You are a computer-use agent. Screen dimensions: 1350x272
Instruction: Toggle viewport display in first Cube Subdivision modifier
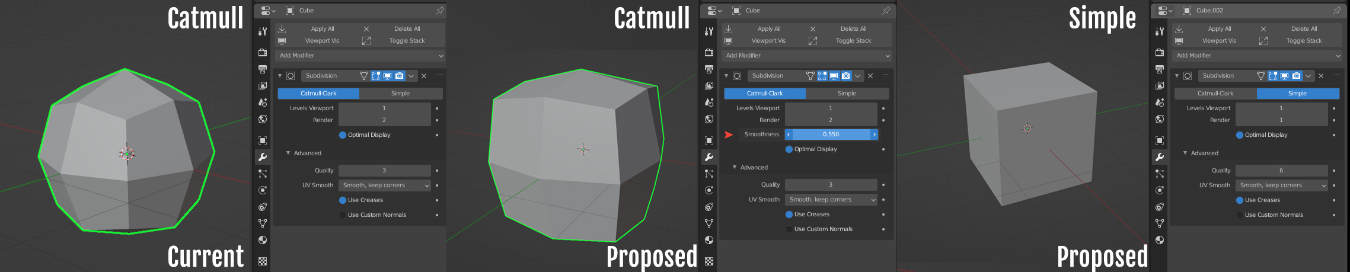coord(387,76)
